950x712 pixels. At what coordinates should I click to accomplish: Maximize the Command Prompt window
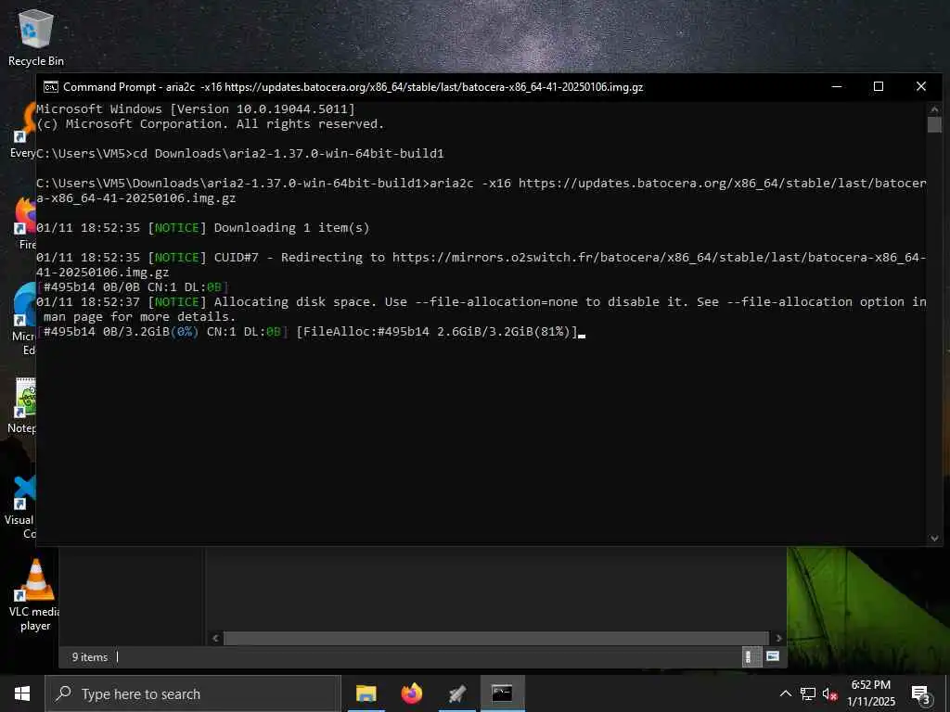pyautogui.click(x=879, y=86)
